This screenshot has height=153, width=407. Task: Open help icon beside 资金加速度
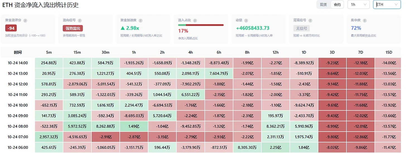(x=140, y=21)
